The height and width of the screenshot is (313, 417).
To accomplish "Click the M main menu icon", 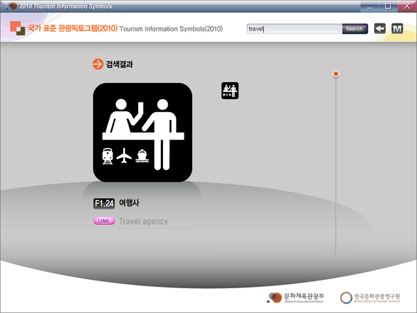I will (x=397, y=29).
